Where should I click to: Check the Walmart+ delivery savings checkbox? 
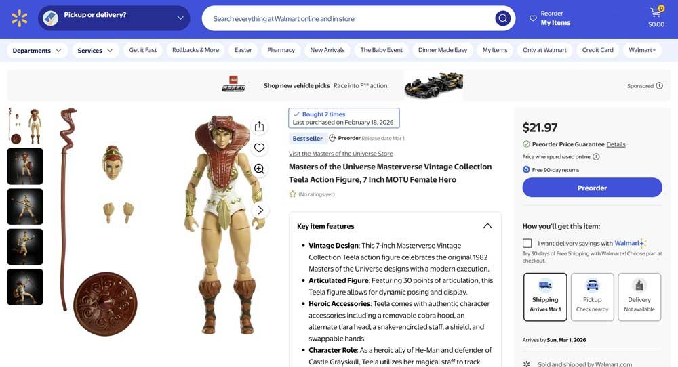(527, 243)
